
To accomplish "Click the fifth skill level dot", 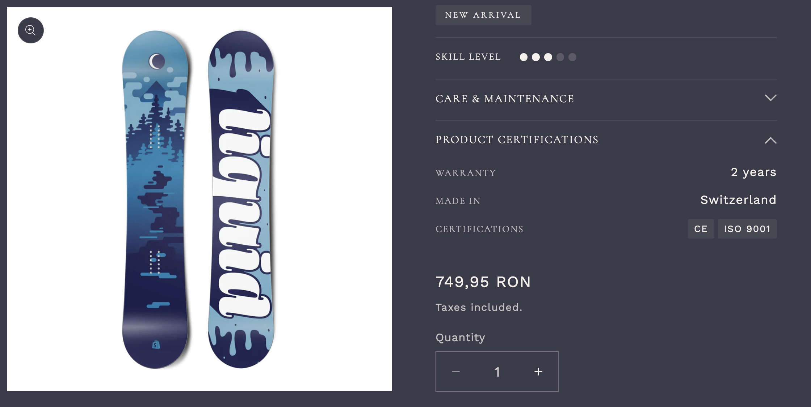I will (572, 57).
